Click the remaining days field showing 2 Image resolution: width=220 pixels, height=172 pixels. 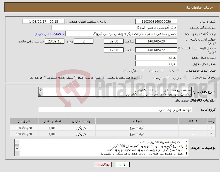(x=84, y=41)
